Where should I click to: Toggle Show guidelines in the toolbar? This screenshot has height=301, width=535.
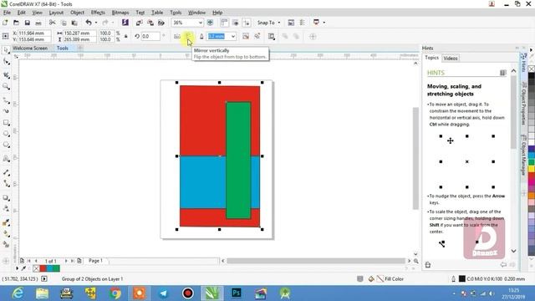pyautogui.click(x=247, y=23)
